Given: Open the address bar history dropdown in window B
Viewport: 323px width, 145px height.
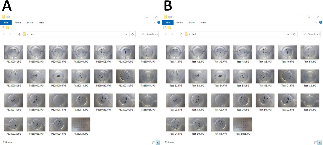Looking at the screenshot, I should (288, 34).
